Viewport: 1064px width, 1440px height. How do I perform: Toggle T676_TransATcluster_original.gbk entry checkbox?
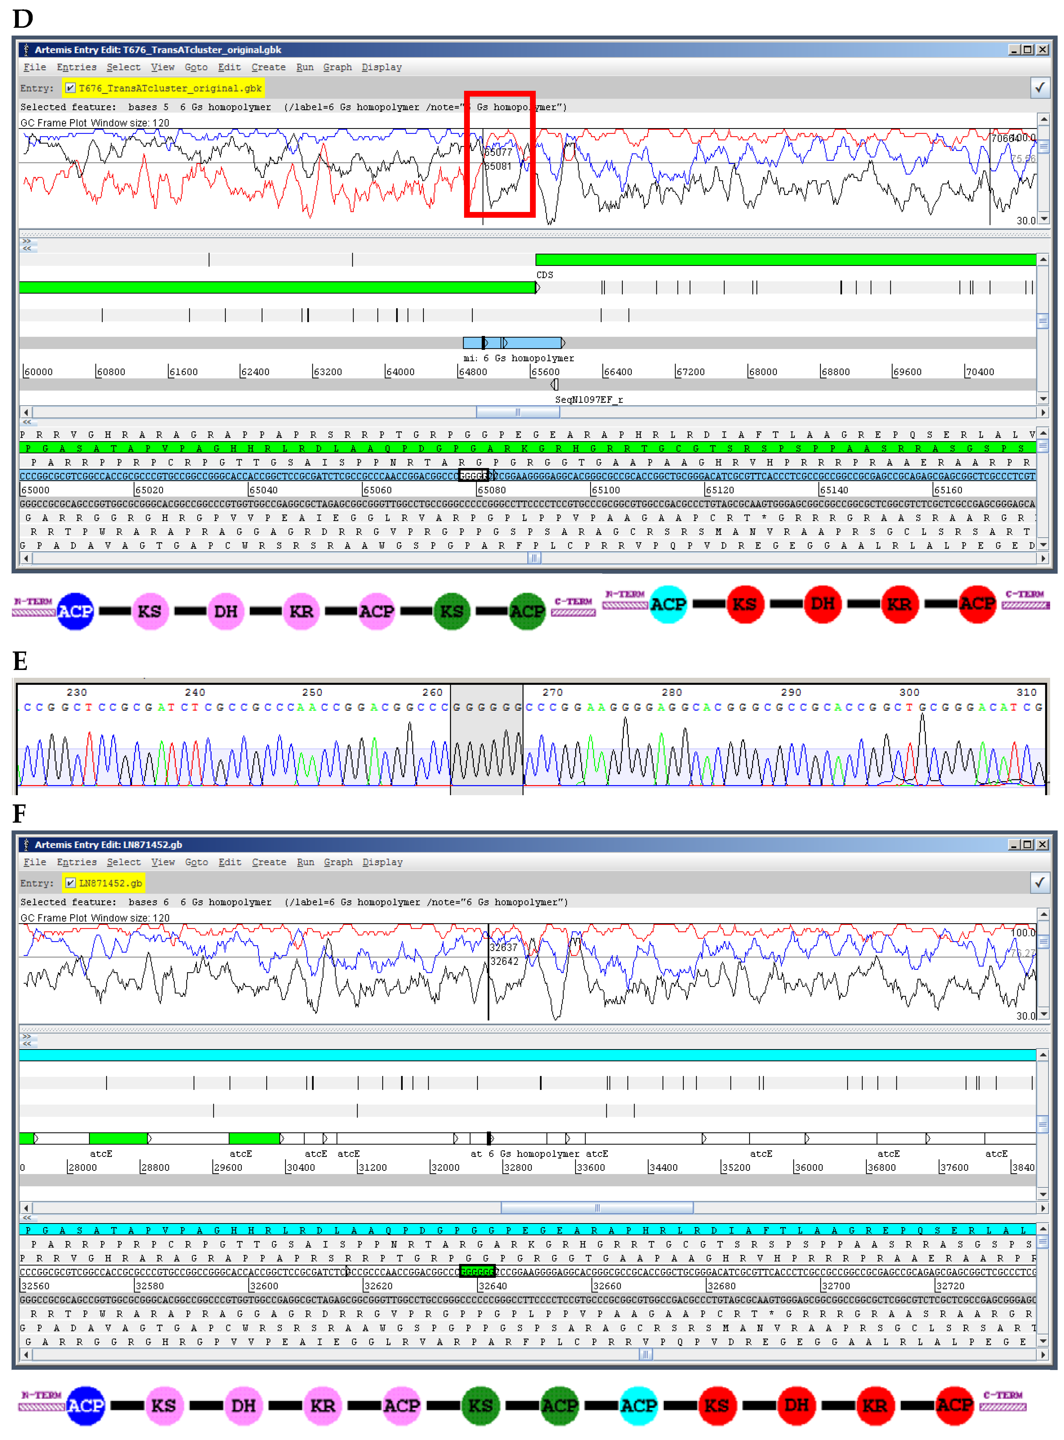click(70, 88)
